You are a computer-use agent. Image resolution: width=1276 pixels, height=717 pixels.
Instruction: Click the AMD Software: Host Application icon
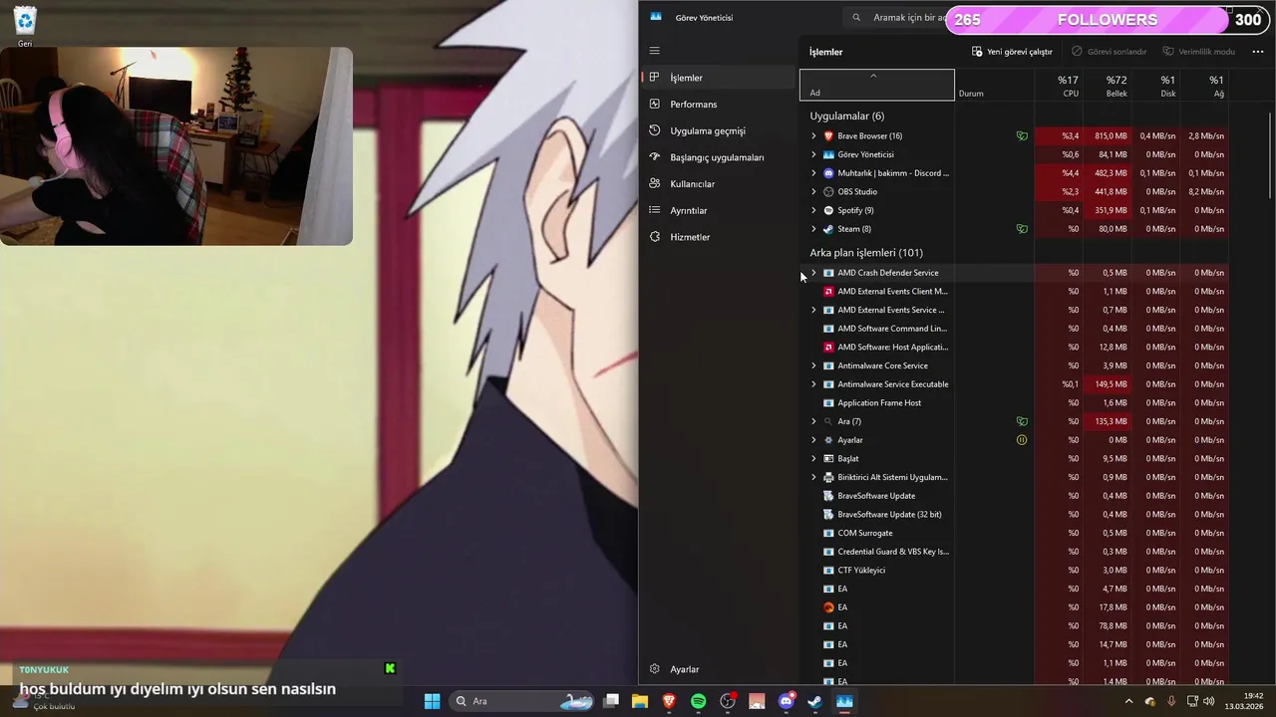click(x=827, y=347)
